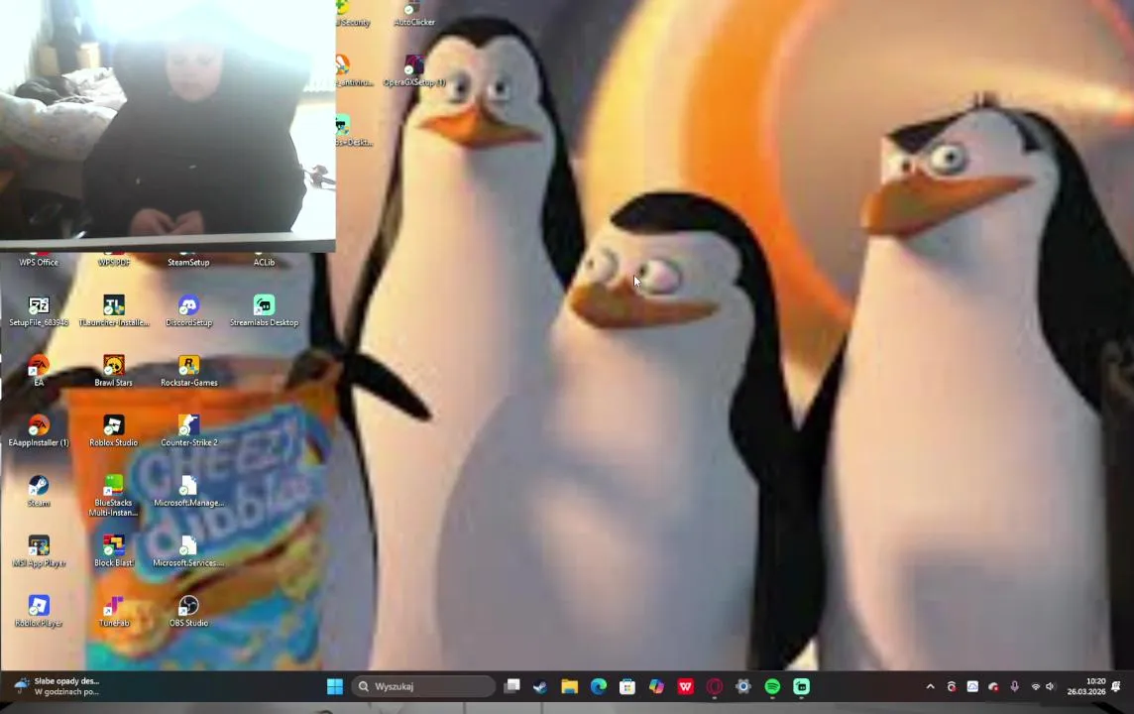Open the Brawl Stars desktop icon
This screenshot has height=714, width=1134.
(x=114, y=365)
